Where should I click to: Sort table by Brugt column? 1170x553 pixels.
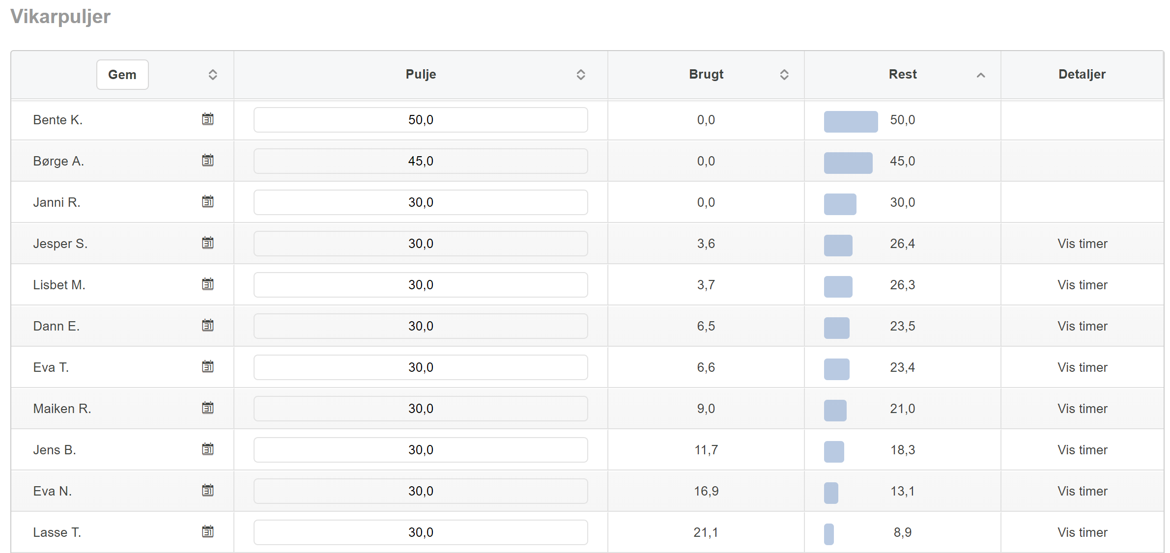coord(784,75)
